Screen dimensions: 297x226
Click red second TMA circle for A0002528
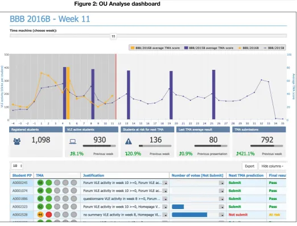[x=49, y=215]
